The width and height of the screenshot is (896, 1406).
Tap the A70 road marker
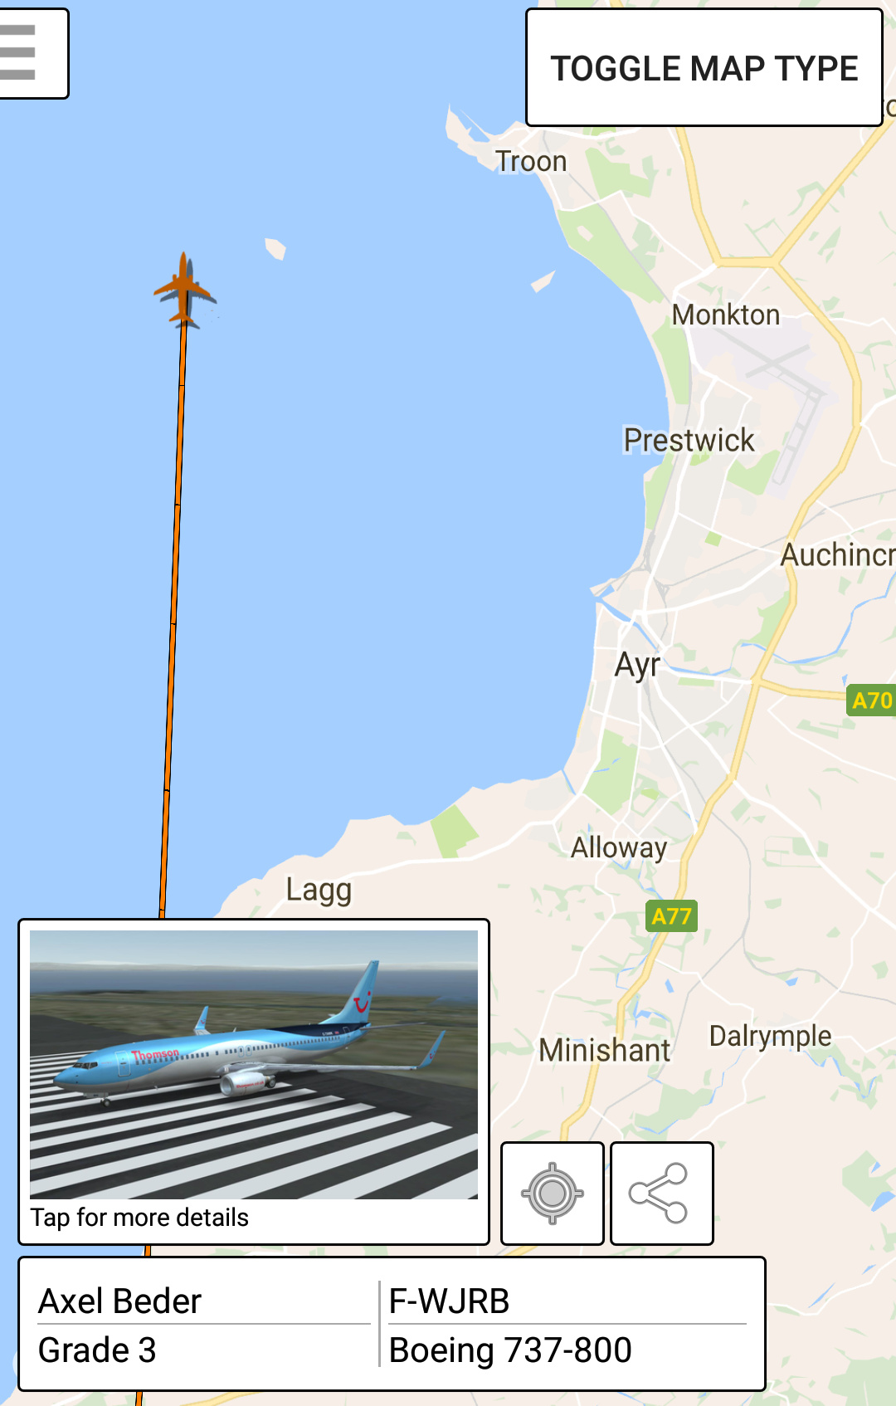[871, 701]
